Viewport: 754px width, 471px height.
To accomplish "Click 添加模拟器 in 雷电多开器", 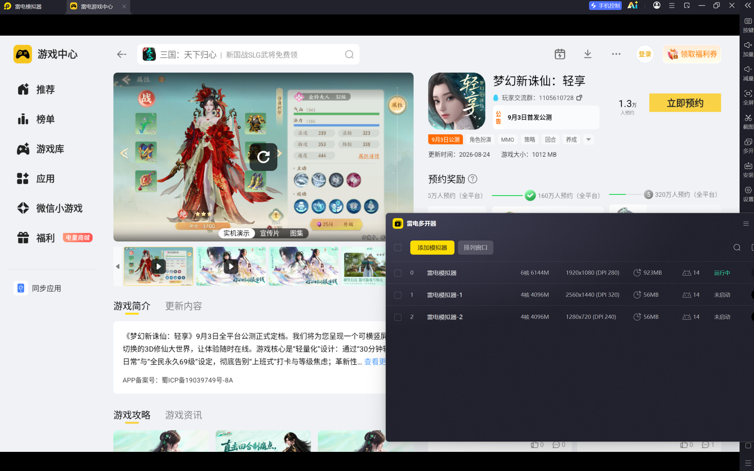I will pyautogui.click(x=432, y=248).
